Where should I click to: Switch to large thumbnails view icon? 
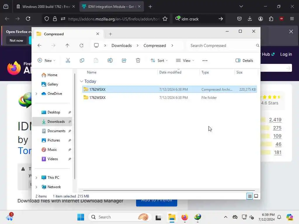pyautogui.click(x=256, y=196)
